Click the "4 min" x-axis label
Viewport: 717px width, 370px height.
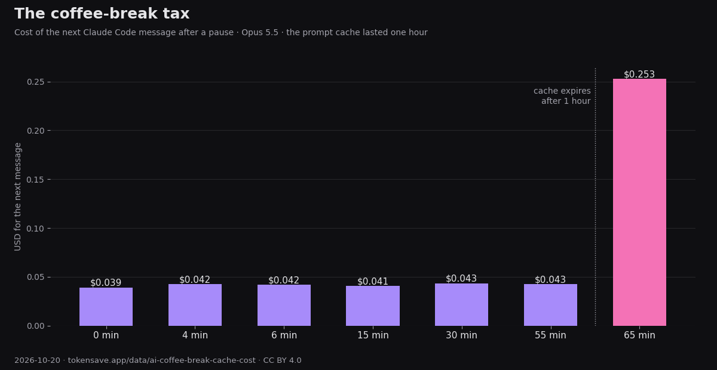click(195, 335)
